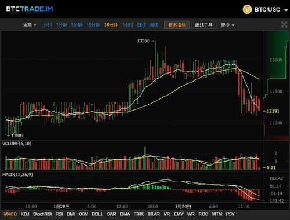Expand the 更多 more menu
The height and width of the screenshot is (220, 290).
[x=228, y=25]
